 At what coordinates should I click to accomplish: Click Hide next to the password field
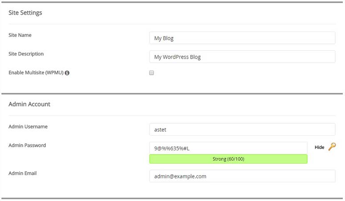click(x=319, y=147)
